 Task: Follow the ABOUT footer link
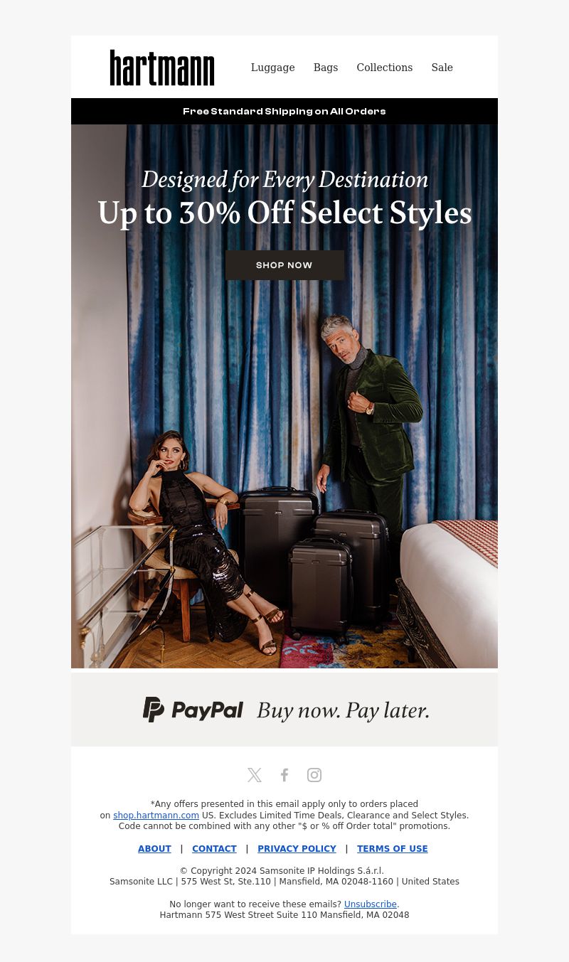coord(154,849)
